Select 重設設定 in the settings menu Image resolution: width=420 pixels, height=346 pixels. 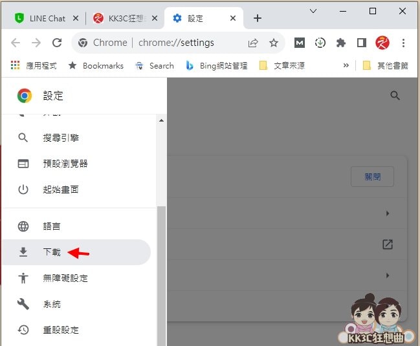(x=76, y=330)
